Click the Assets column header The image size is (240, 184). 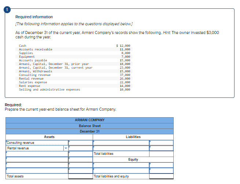pyautogui.click(x=49, y=137)
